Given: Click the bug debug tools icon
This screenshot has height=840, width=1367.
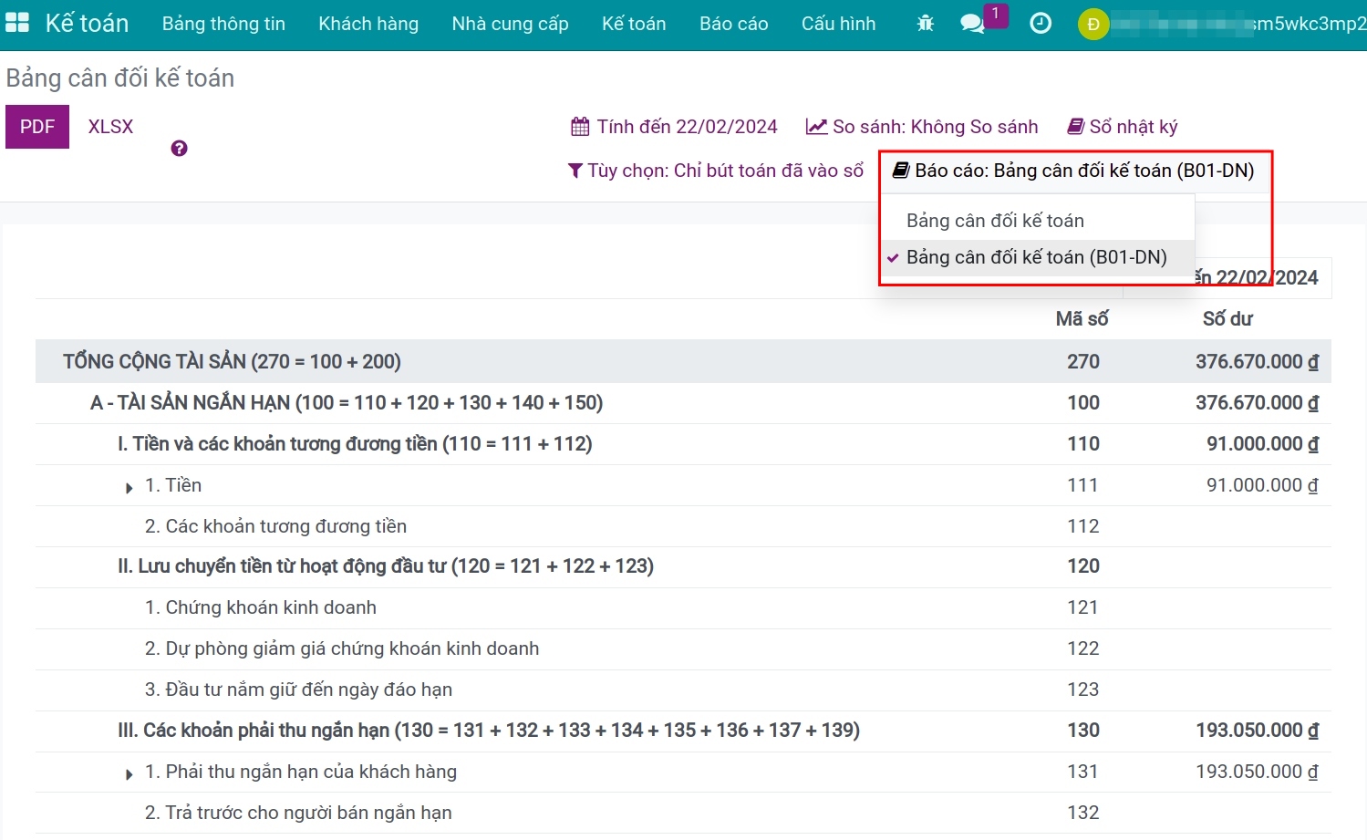Looking at the screenshot, I should [925, 24].
